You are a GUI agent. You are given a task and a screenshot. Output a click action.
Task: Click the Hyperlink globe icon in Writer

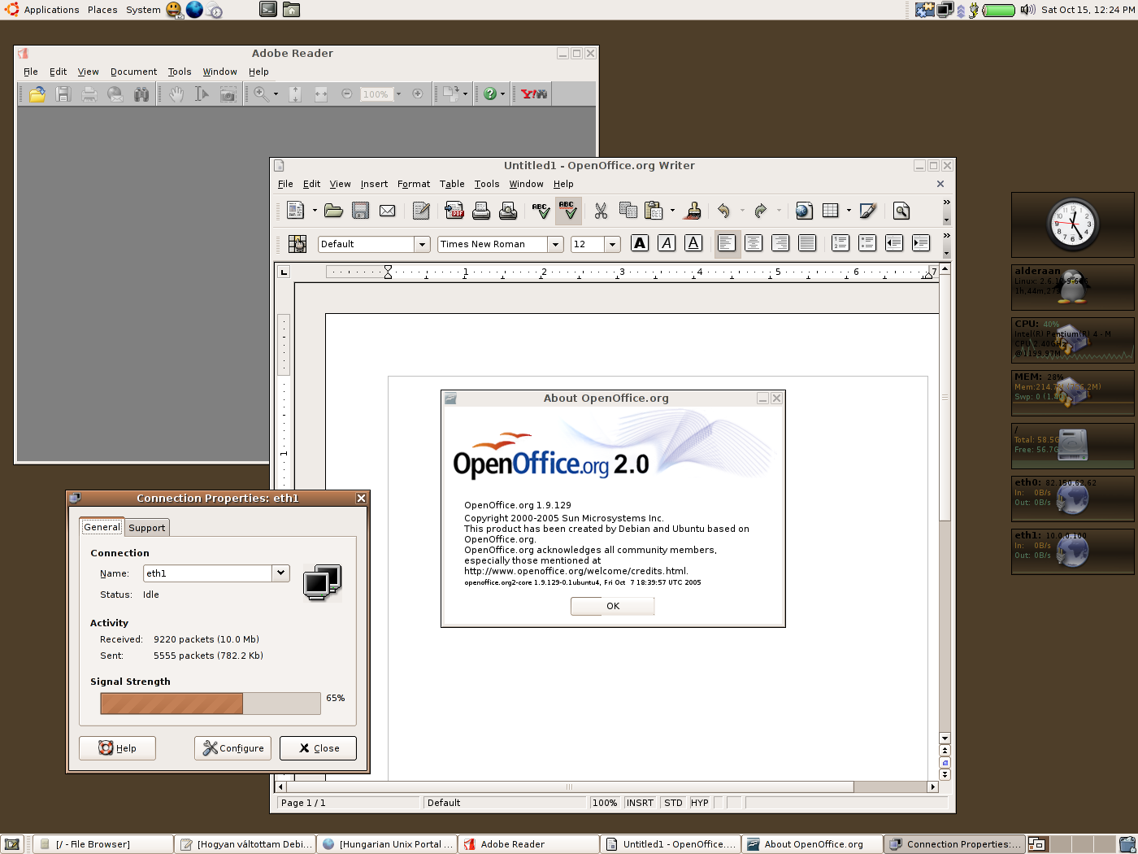(804, 211)
